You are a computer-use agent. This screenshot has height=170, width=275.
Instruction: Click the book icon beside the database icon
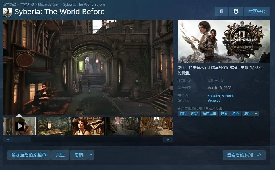[221, 11]
